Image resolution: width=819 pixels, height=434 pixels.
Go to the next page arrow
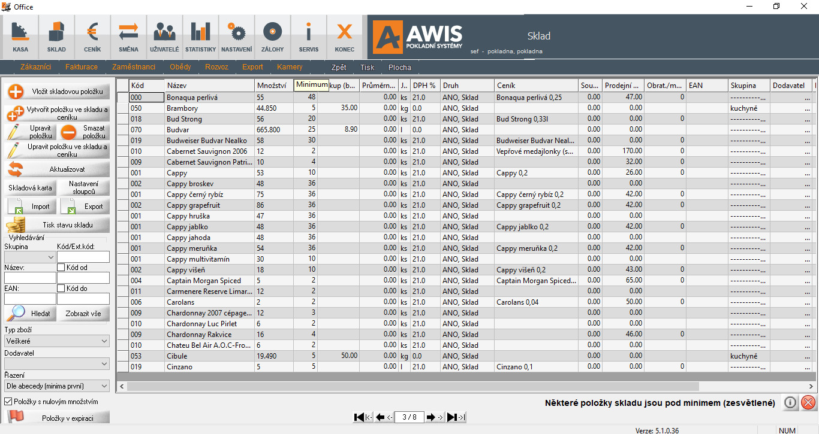[430, 417]
